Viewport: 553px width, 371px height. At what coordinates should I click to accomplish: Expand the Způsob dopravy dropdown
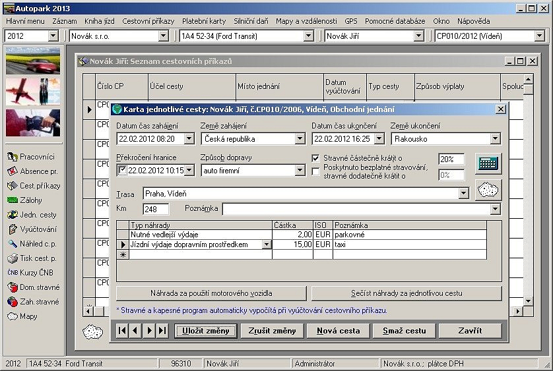coord(300,170)
